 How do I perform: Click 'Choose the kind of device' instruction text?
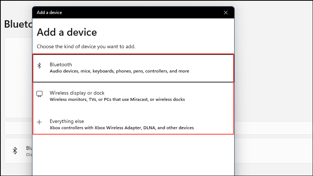(x=86, y=46)
